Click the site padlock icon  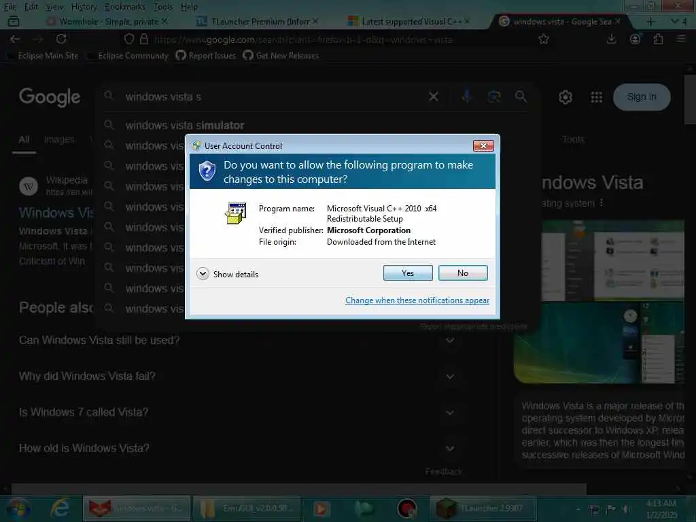[x=144, y=39]
